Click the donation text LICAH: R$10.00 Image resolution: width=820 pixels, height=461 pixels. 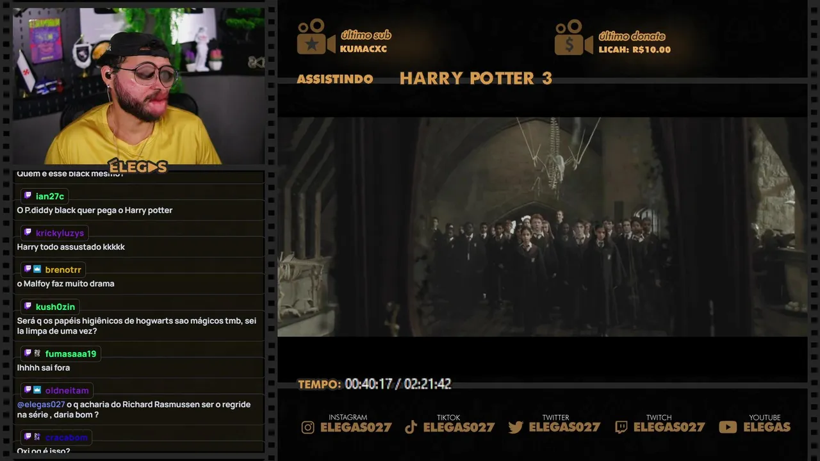point(634,49)
